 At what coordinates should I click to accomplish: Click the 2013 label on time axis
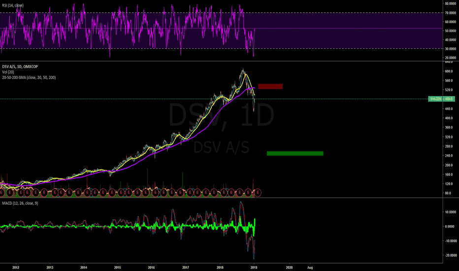tap(50, 268)
